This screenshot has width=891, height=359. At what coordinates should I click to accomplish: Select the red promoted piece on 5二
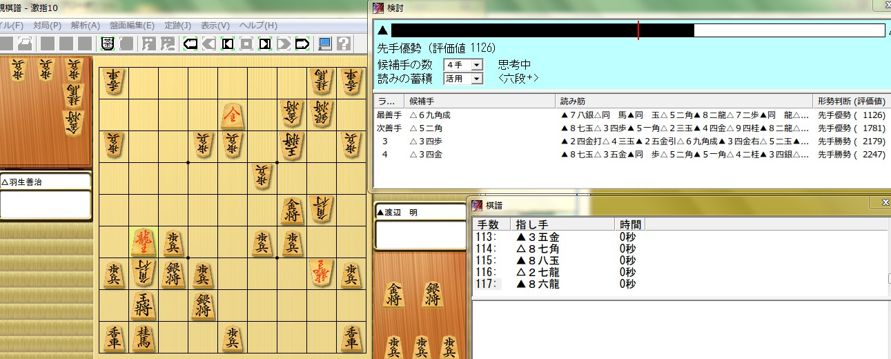click(x=233, y=115)
